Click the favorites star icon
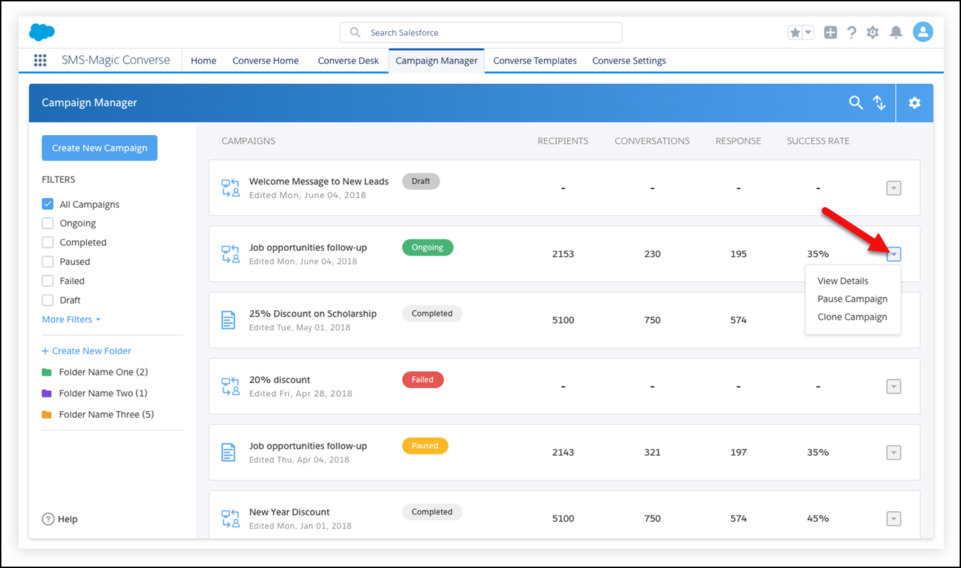This screenshot has height=568, width=961. pyautogui.click(x=795, y=33)
